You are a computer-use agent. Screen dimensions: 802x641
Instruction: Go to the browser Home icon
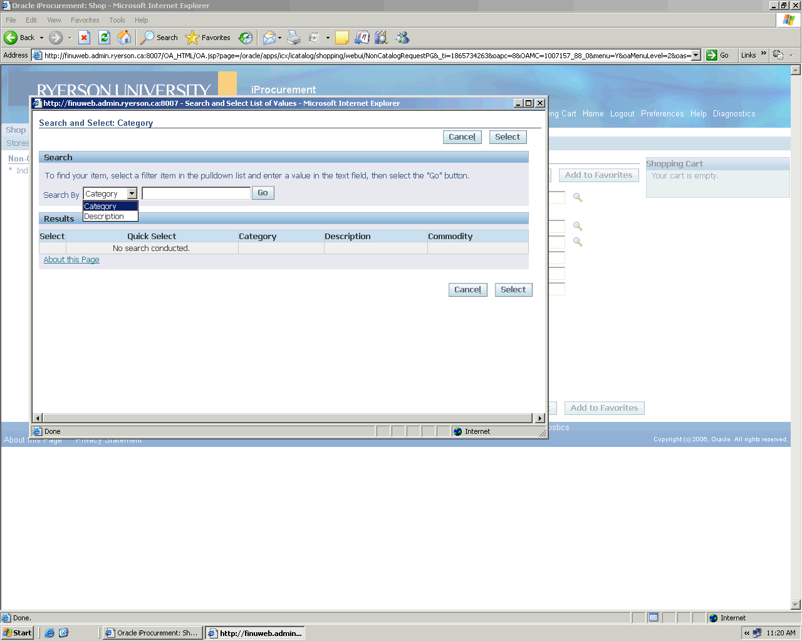tap(125, 38)
